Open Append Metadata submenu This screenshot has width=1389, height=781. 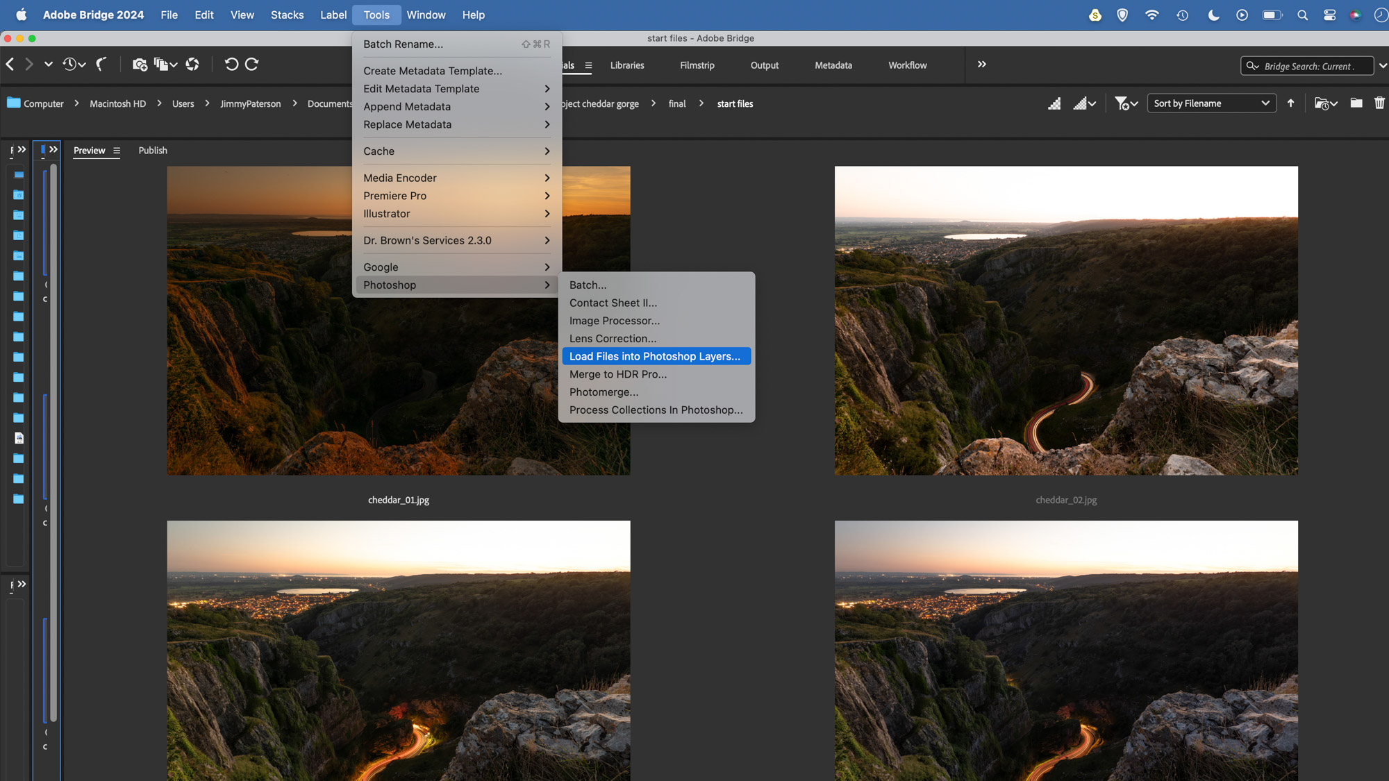(456, 107)
